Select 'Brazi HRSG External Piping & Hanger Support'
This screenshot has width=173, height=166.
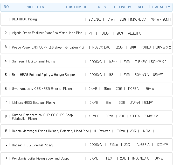point(44,75)
